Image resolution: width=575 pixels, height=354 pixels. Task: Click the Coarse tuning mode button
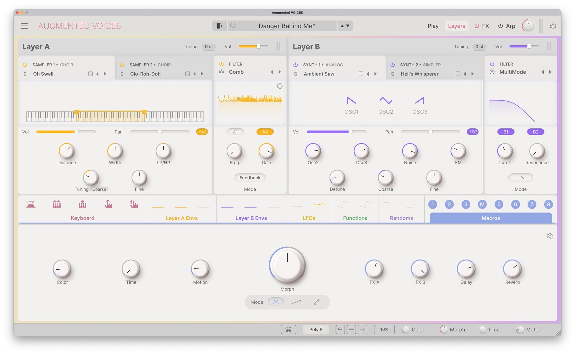click(99, 189)
